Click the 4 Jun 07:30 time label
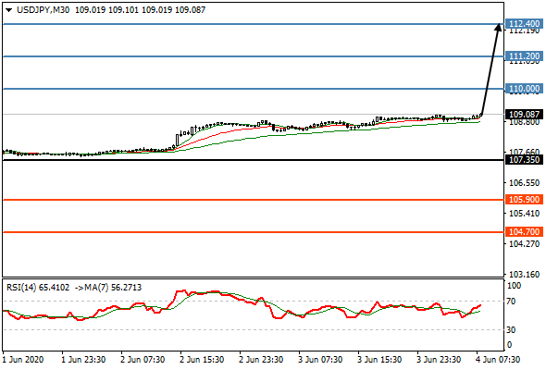 click(x=498, y=360)
